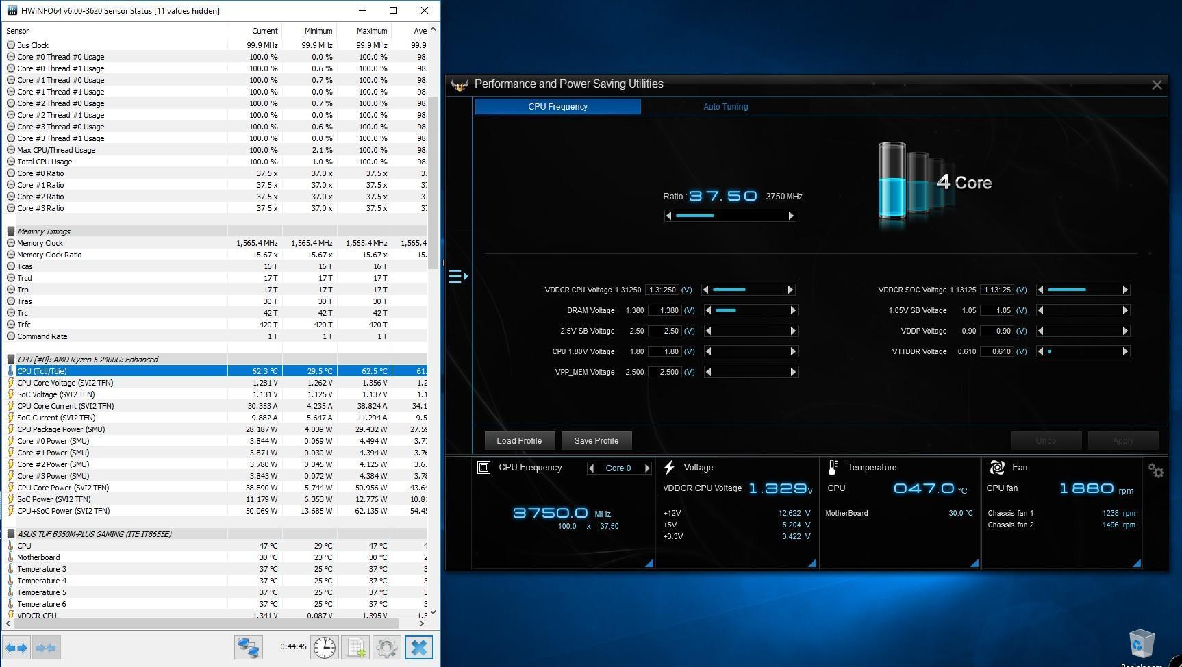Click Apply button
Image resolution: width=1182 pixels, height=667 pixels.
(x=1123, y=441)
